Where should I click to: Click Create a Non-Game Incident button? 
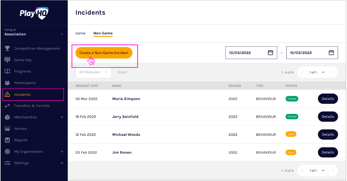[104, 53]
